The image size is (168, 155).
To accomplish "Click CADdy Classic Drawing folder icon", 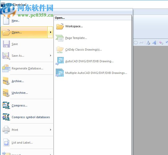I will point(60,50).
